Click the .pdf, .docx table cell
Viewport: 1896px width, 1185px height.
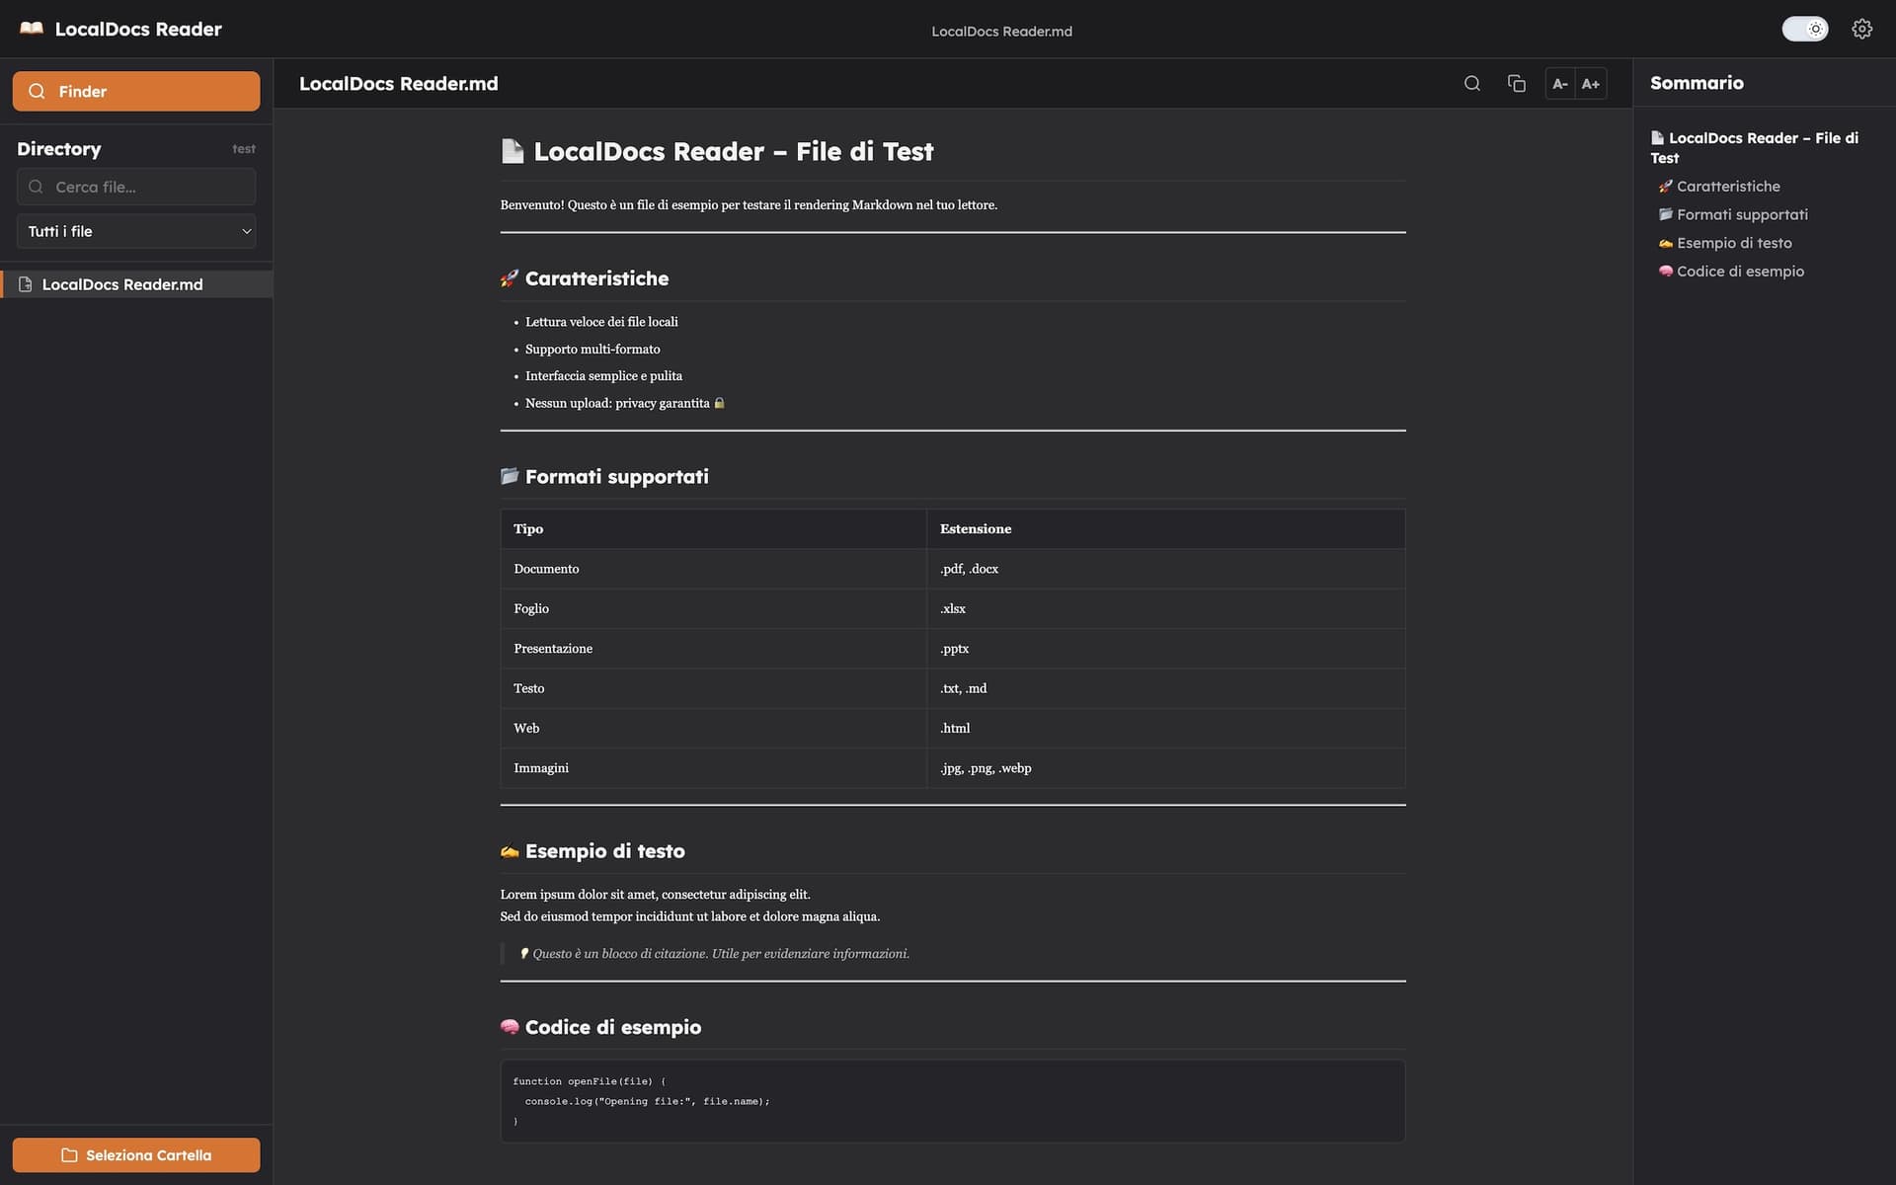click(1166, 569)
